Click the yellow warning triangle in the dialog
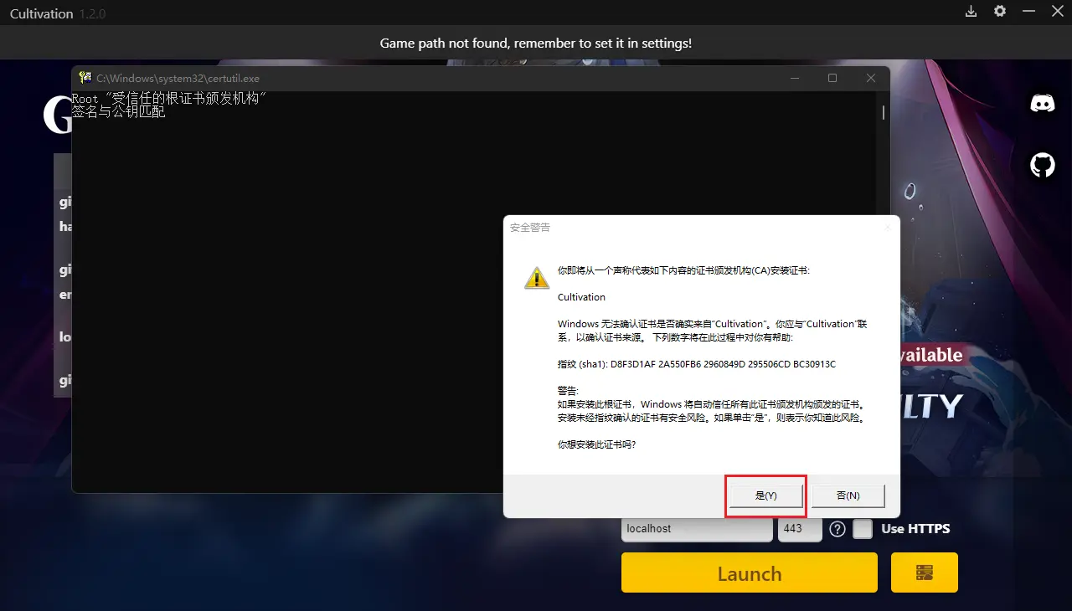The height and width of the screenshot is (611, 1072). click(535, 277)
